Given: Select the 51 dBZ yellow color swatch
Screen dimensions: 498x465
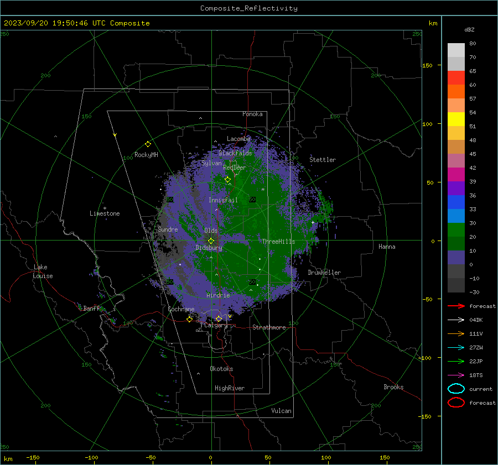Looking at the screenshot, I should [x=456, y=119].
